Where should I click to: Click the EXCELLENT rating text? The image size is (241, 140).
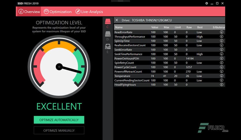tap(59, 106)
